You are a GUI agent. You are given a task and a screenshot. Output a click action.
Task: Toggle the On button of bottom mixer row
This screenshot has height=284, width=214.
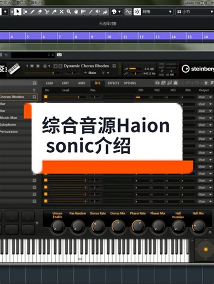point(46,201)
